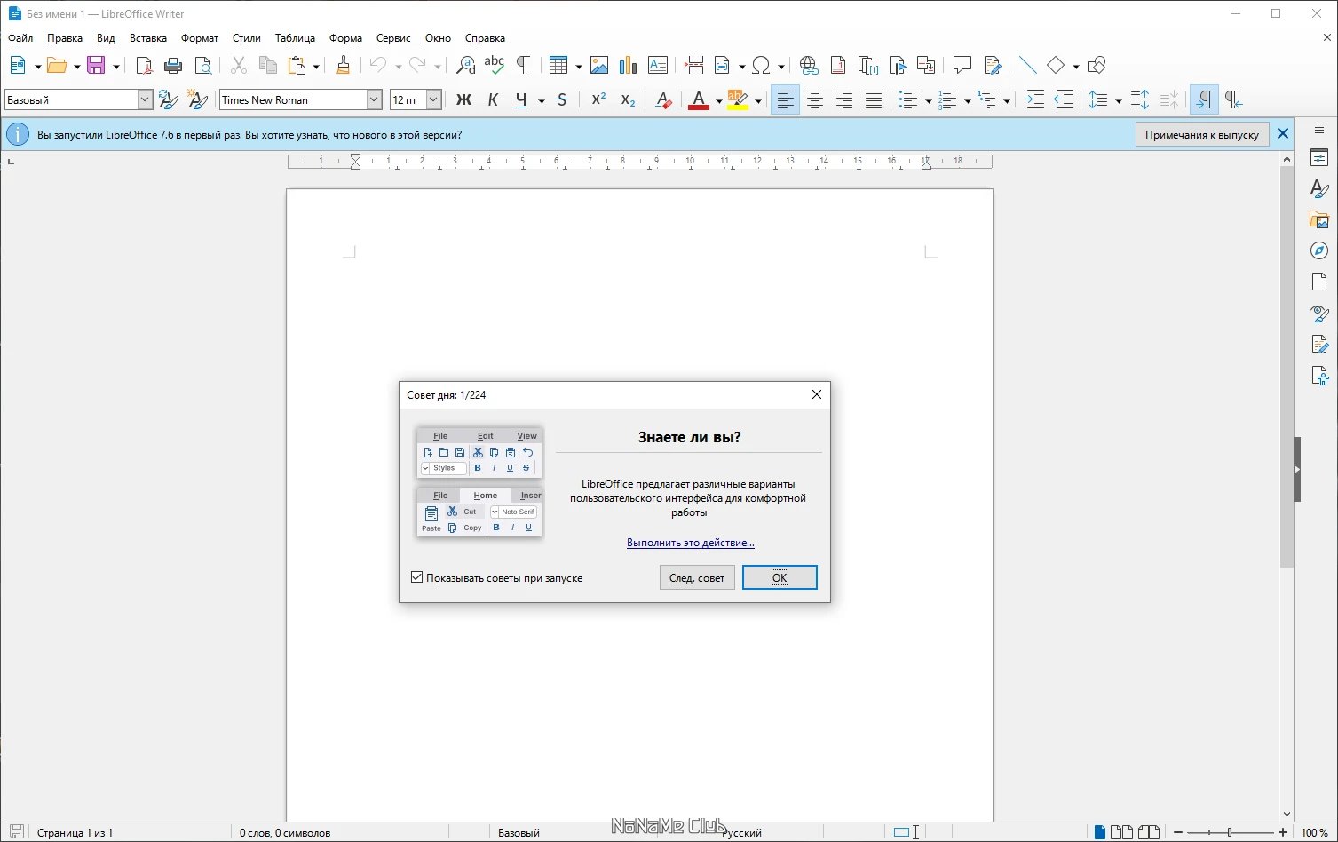Toggle Superscript formatting
The image size is (1338, 842).
click(x=598, y=100)
